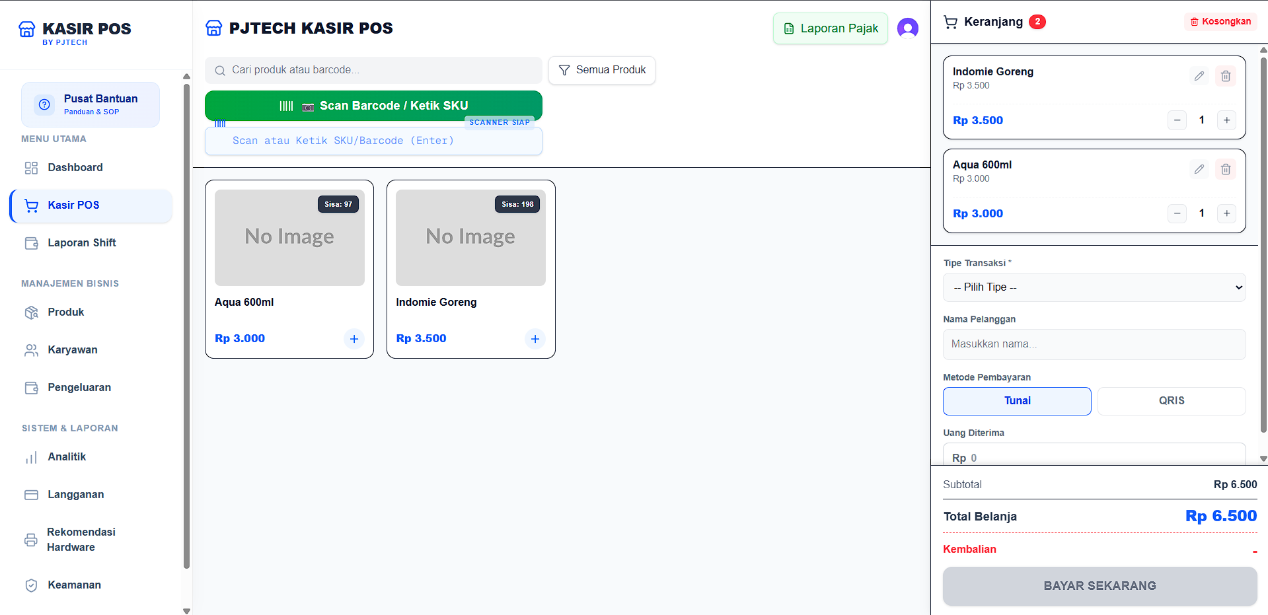Open Laporan Shift page
The width and height of the screenshot is (1268, 615).
pos(91,243)
